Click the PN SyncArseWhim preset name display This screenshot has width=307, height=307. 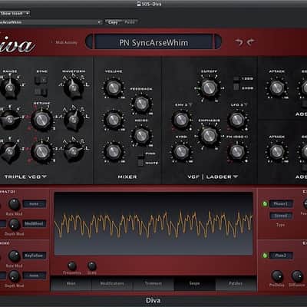[153, 42]
